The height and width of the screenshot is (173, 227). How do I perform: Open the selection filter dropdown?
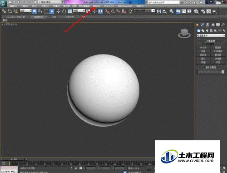tap(26, 11)
